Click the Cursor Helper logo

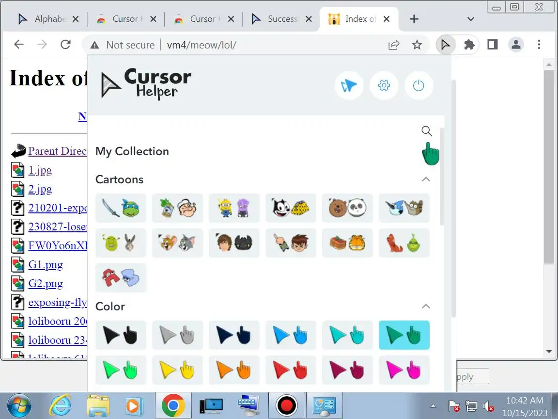pyautogui.click(x=146, y=84)
